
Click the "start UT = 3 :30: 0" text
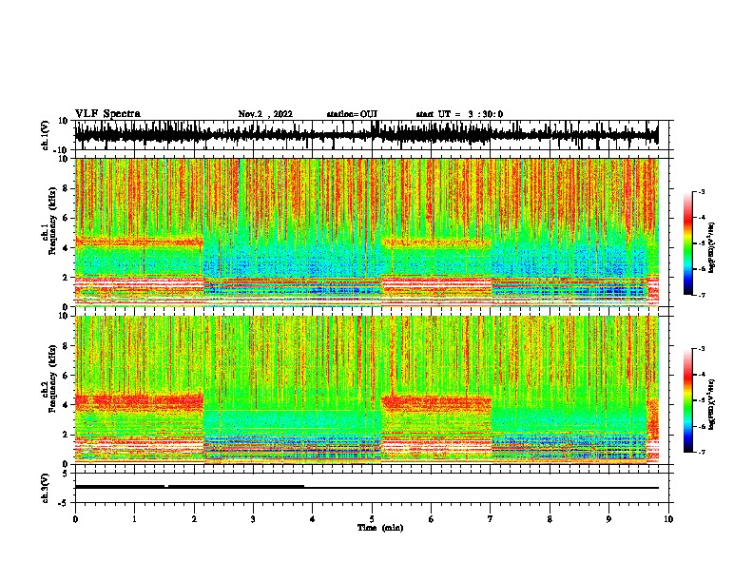click(x=459, y=114)
